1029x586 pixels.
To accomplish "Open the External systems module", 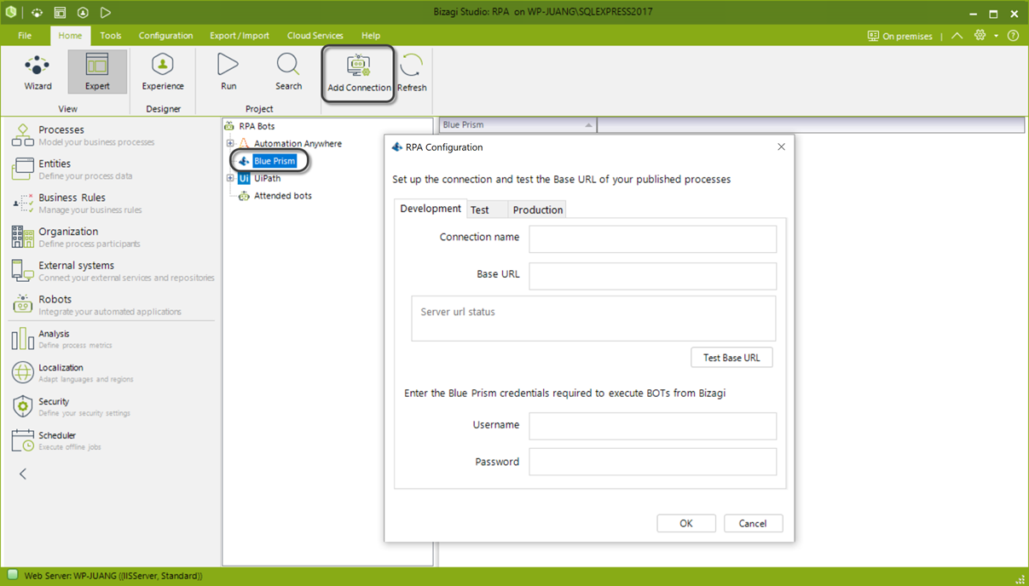I will coord(111,271).
